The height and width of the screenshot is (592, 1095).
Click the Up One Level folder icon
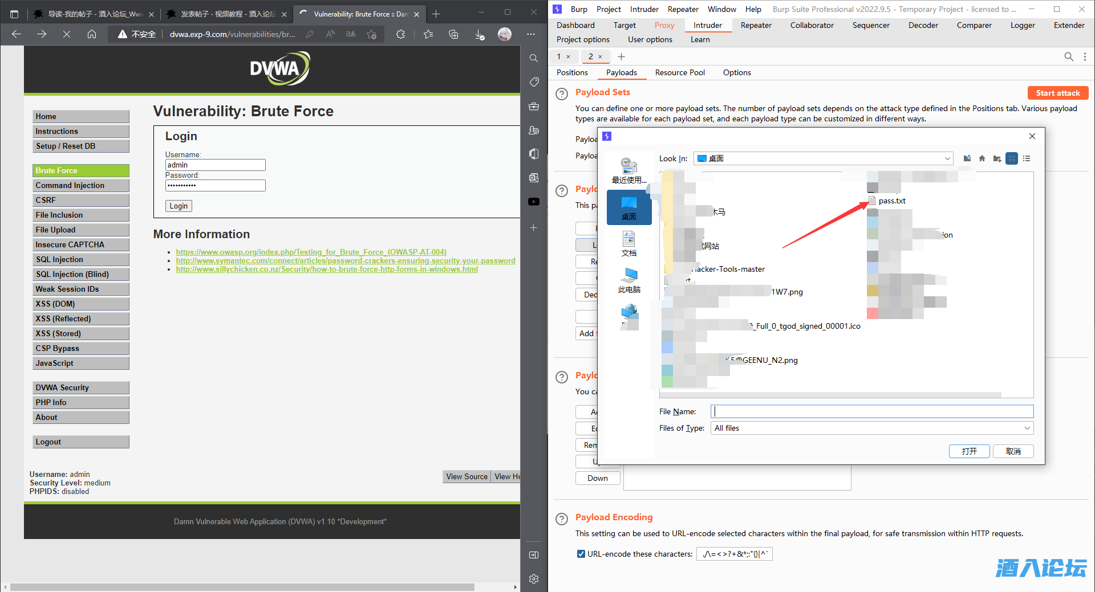(x=967, y=158)
